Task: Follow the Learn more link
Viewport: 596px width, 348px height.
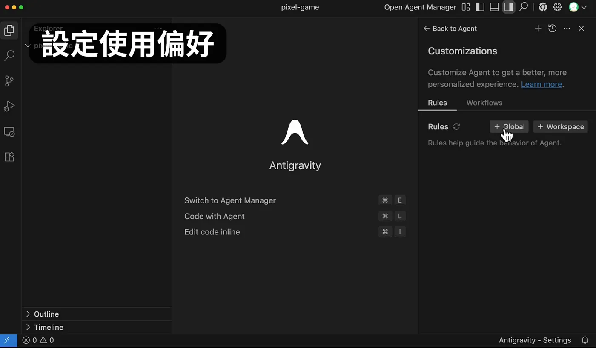Action: [542, 84]
